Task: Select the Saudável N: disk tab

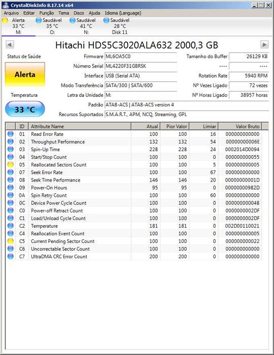Action: pyautogui.click(x=86, y=26)
